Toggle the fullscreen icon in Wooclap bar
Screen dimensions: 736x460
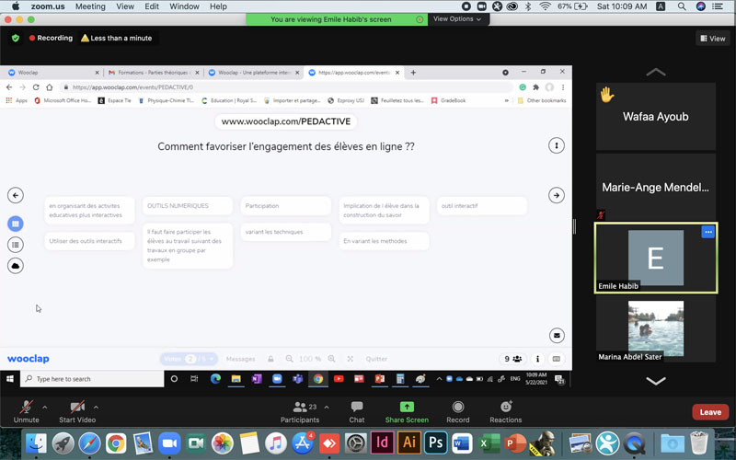(x=351, y=359)
